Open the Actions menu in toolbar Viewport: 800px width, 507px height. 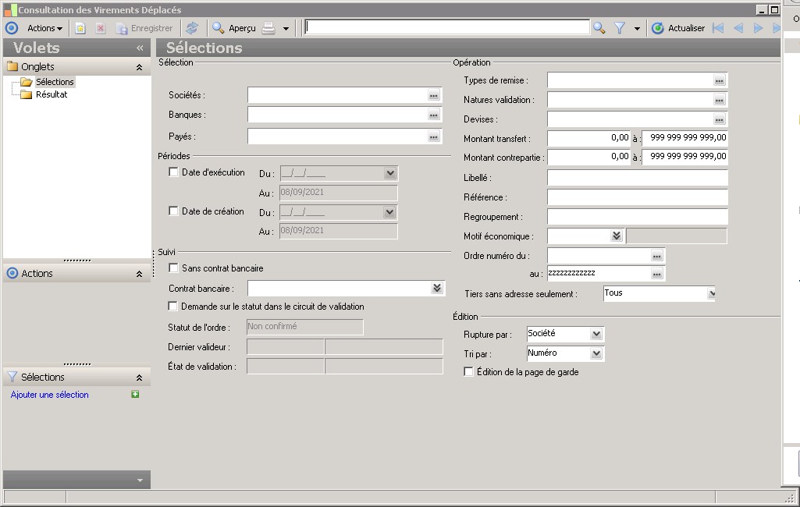[x=44, y=28]
